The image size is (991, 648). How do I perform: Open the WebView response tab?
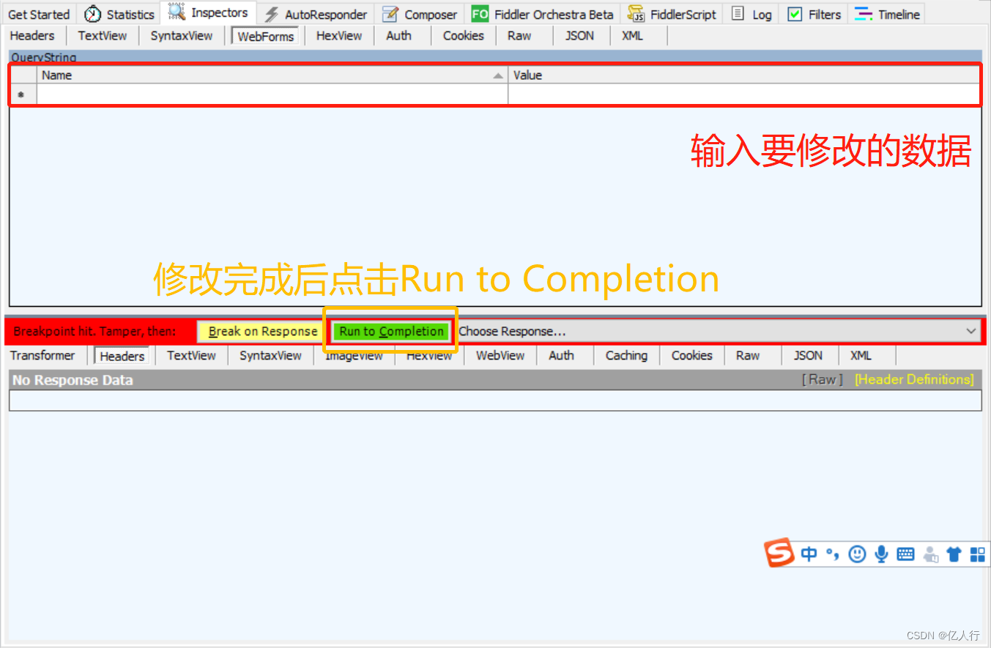(x=500, y=355)
